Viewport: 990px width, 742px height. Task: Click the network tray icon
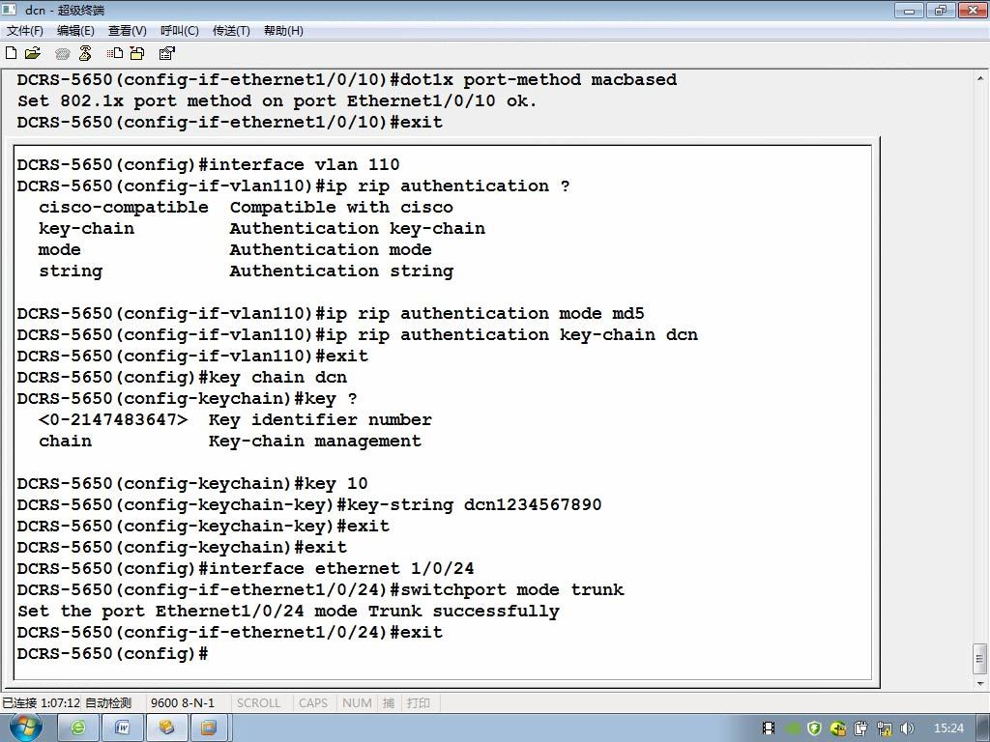pos(885,728)
